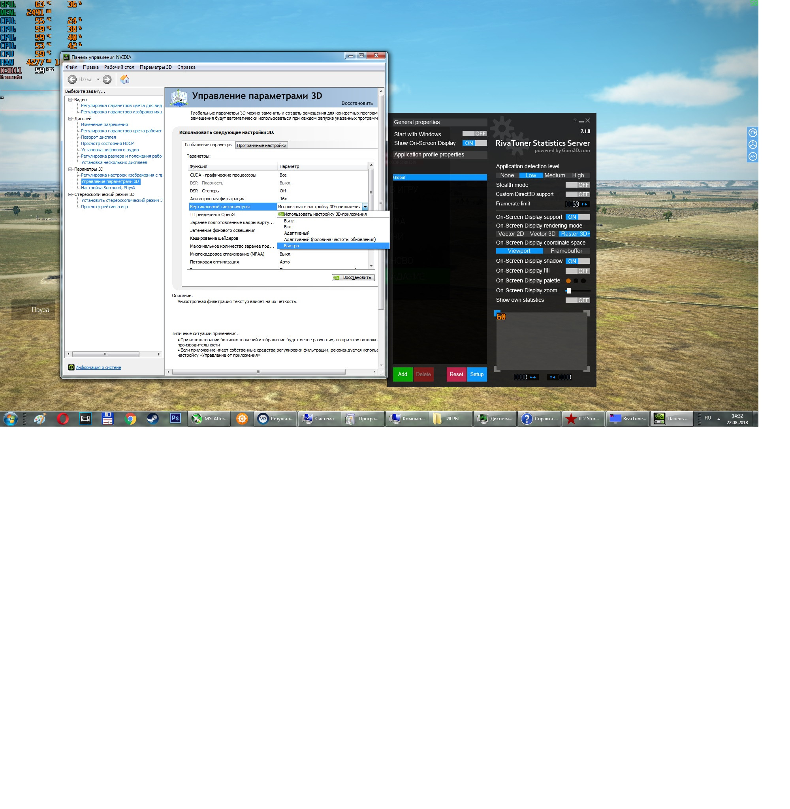Image resolution: width=790 pixels, height=809 pixels.
Task: Open the Raster 3D rendering mode dropdown
Action: (x=574, y=234)
